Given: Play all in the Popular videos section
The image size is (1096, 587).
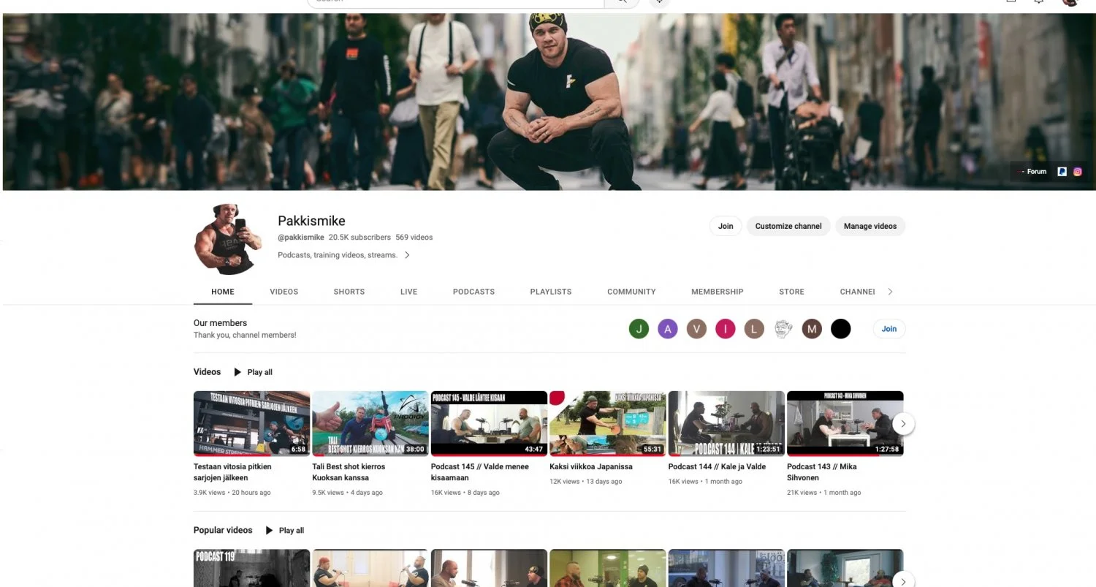Looking at the screenshot, I should coord(284,531).
